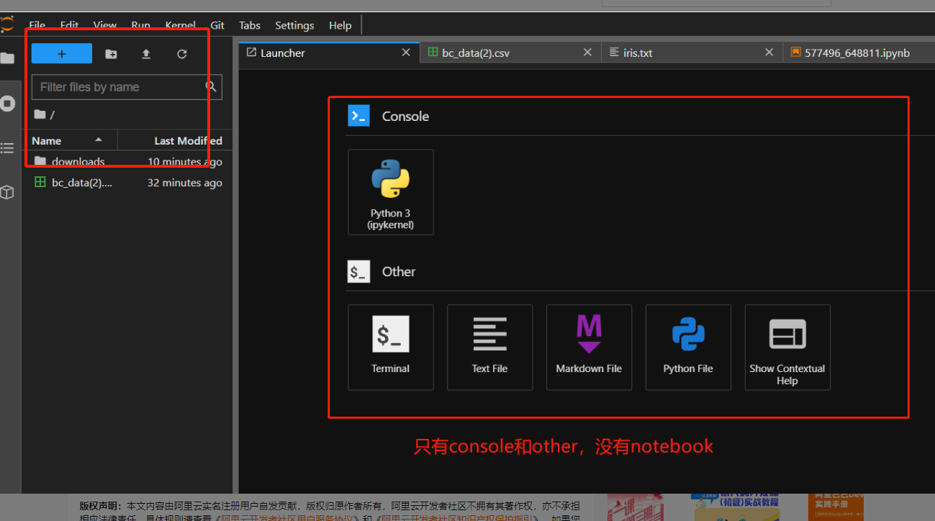Open the Git menu
Image resolution: width=935 pixels, height=521 pixels.
217,25
